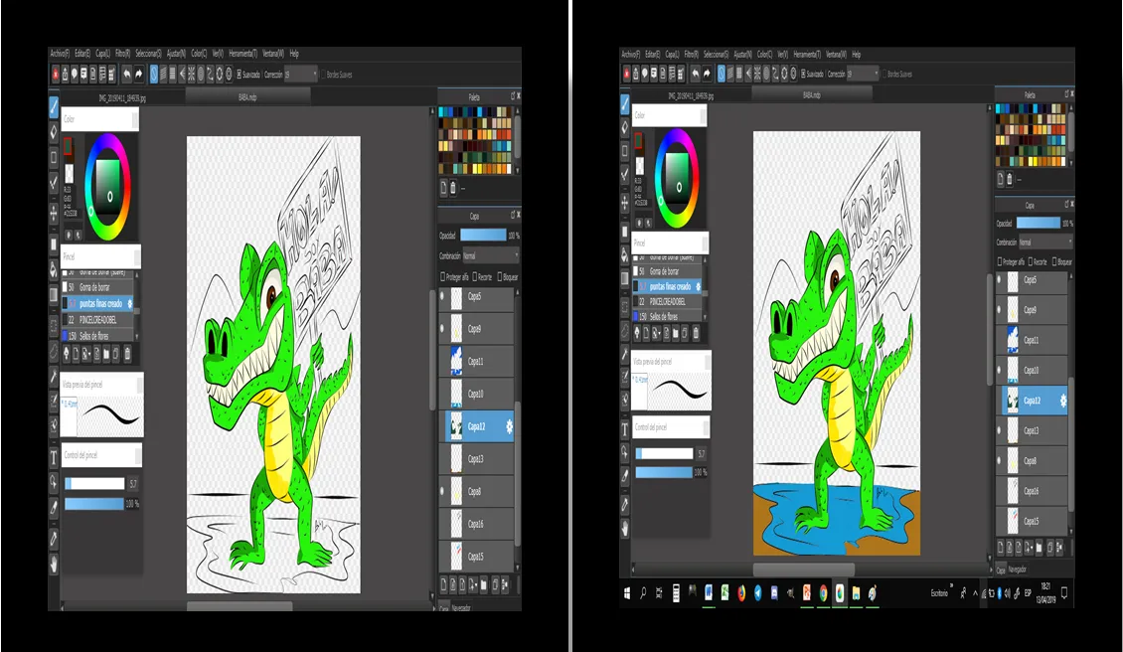Open Telegram from the taskbar
1123x652 pixels.
point(757,593)
